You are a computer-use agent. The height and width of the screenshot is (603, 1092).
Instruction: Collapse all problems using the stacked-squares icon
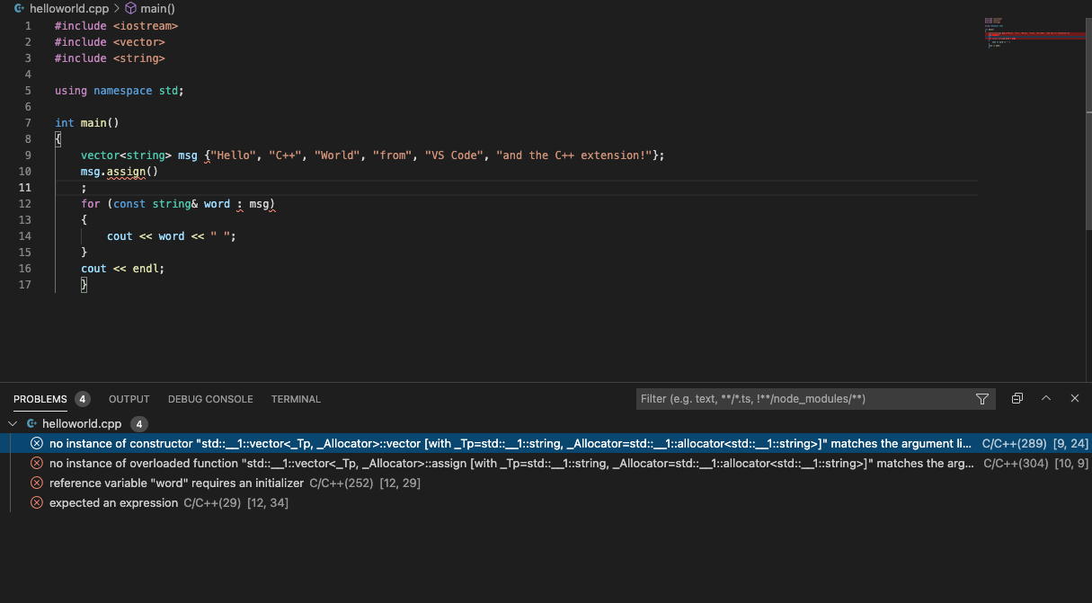click(x=1017, y=398)
